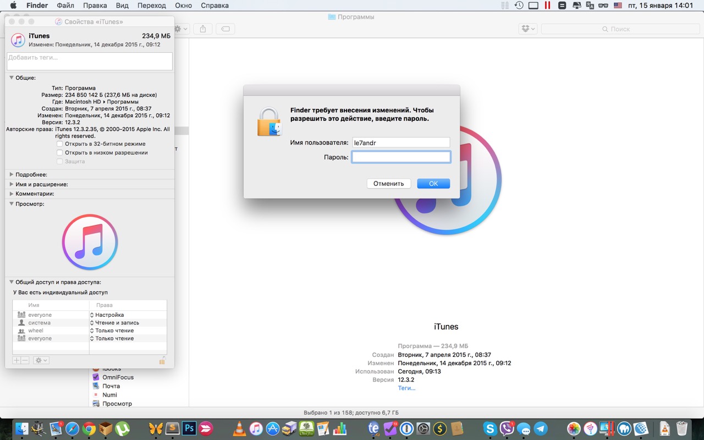
Task: Open 1Password from the Dock
Action: 406,428
